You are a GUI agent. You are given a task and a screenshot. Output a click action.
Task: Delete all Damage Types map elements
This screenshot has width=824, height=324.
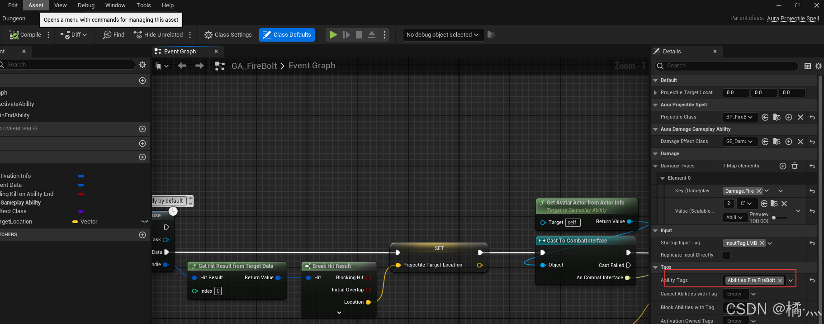click(x=795, y=166)
